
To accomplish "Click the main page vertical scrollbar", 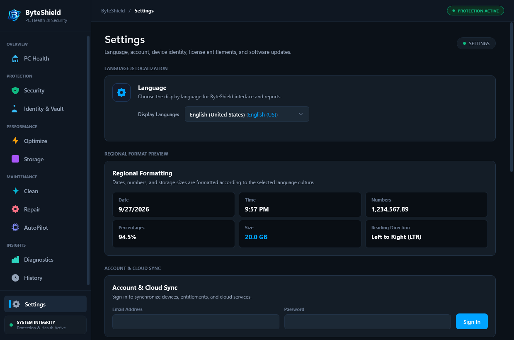I will tap(512, 97).
